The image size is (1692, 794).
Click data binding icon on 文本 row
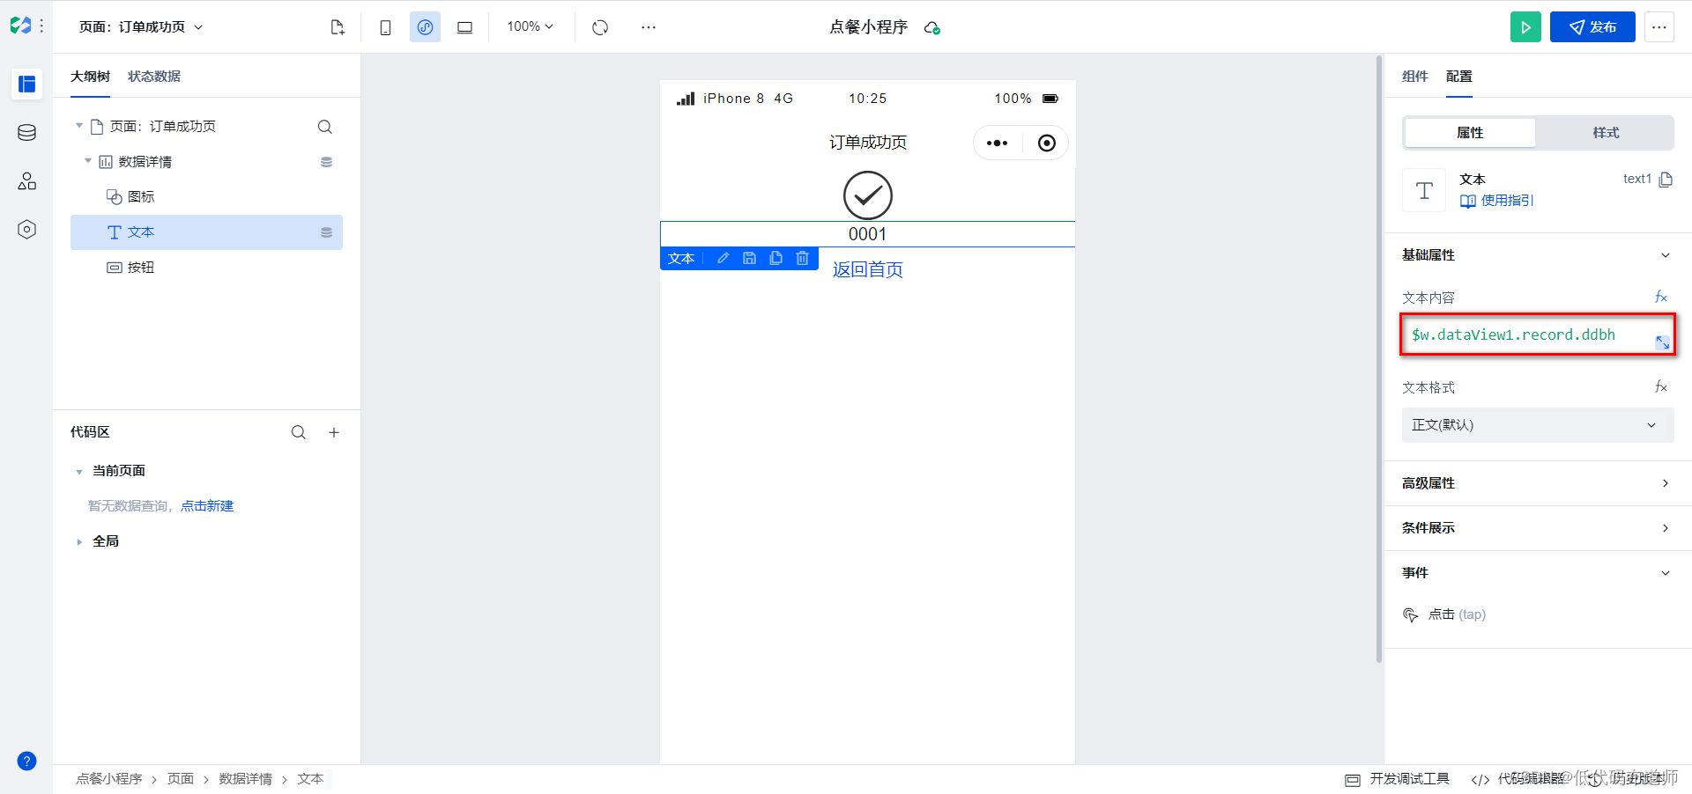(x=326, y=232)
